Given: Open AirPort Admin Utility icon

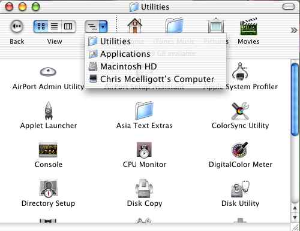Looking at the screenshot, I should click(48, 72).
